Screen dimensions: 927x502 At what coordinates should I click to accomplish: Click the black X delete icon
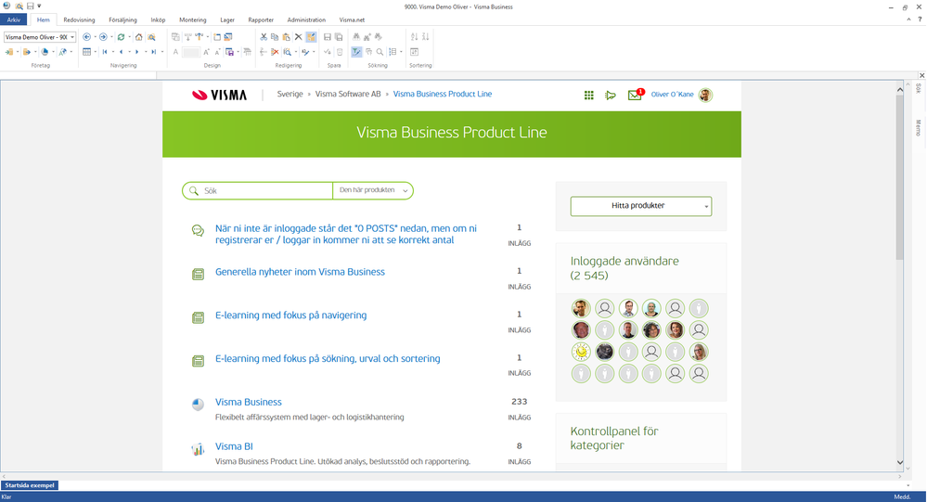(299, 37)
